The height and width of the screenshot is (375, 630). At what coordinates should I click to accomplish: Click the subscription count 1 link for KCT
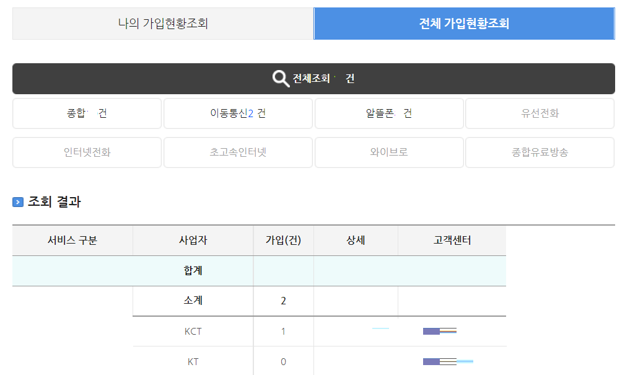coord(283,331)
